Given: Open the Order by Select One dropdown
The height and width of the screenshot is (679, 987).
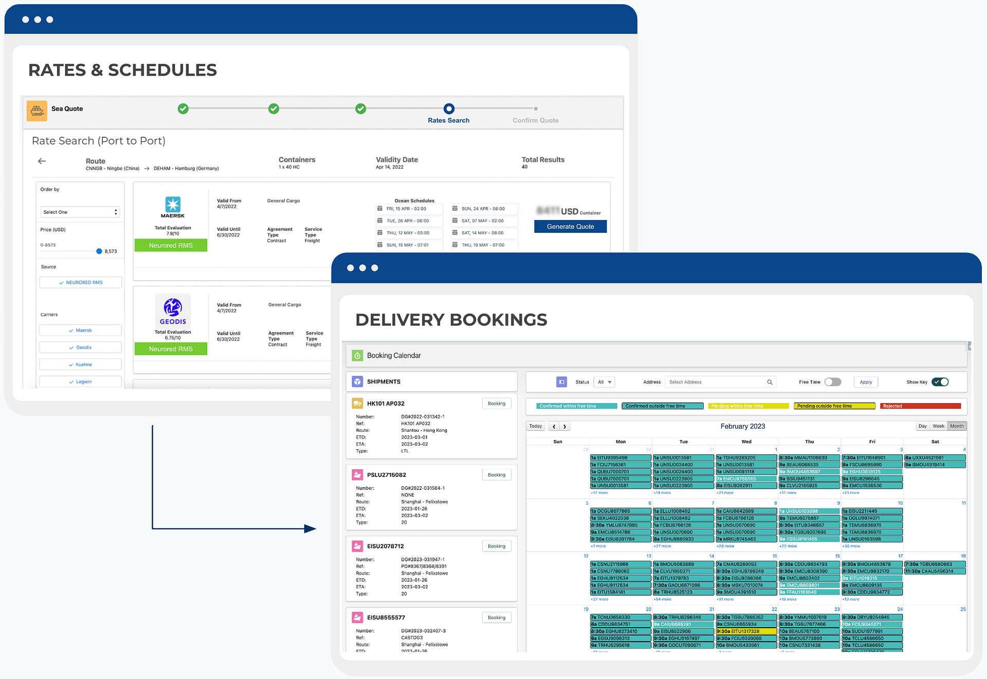Looking at the screenshot, I should coord(80,212).
